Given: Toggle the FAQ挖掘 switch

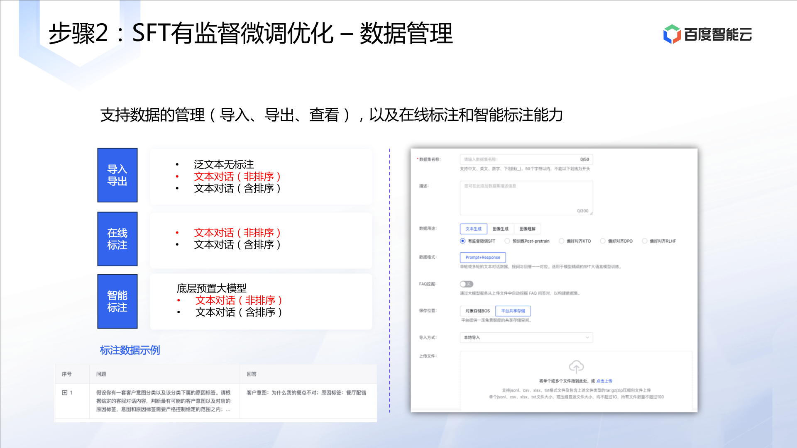Looking at the screenshot, I should pyautogui.click(x=466, y=284).
